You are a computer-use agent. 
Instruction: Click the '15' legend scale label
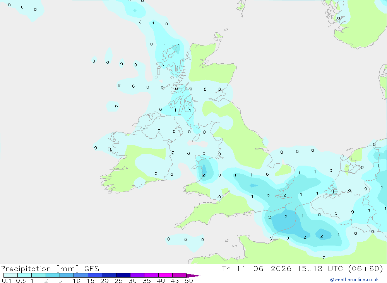click(x=90, y=281)
